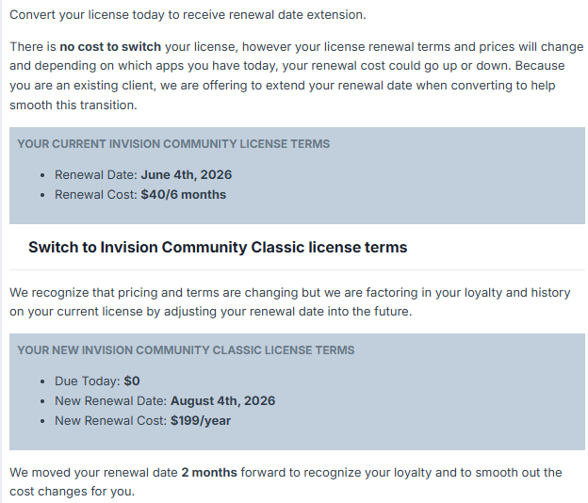Image resolution: width=588 pixels, height=503 pixels.
Task: Click the "New Renewal Cost:" label
Action: click(110, 421)
